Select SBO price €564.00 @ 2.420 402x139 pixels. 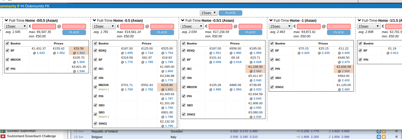344,78
